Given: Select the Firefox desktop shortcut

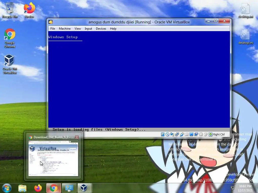Looking at the screenshot, I should (29, 10).
